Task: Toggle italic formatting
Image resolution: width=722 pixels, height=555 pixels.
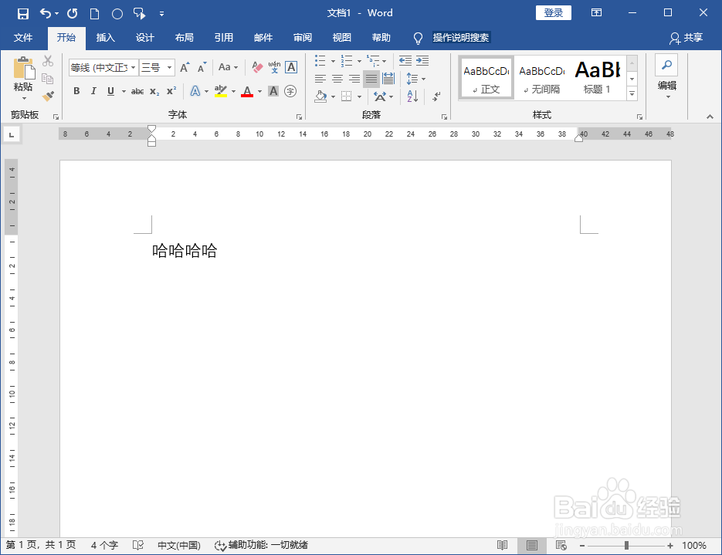Action: point(93,91)
